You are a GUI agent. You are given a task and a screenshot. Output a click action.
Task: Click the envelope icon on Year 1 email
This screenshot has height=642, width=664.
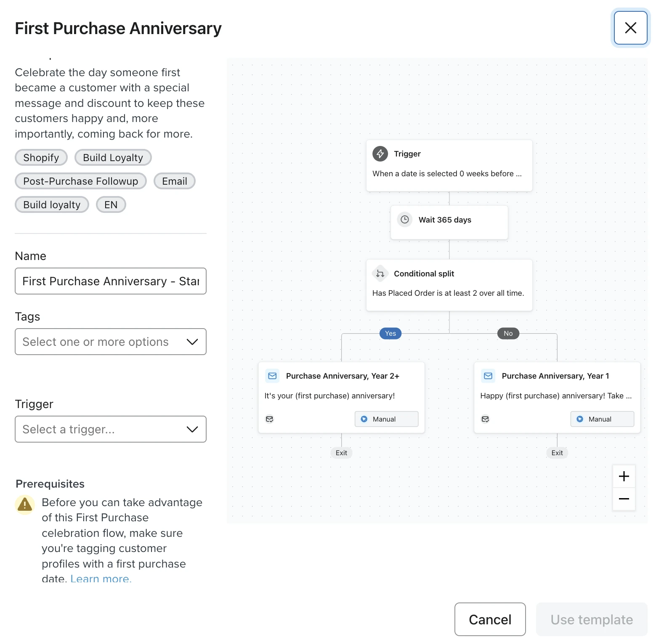[488, 376]
